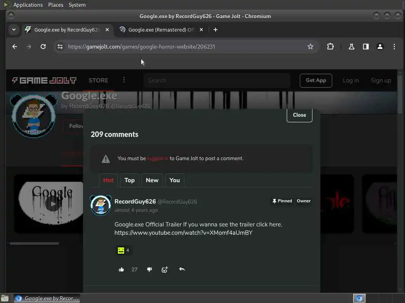Expand the tab search dropdown arrow
The image size is (405, 303).
click(14, 30)
